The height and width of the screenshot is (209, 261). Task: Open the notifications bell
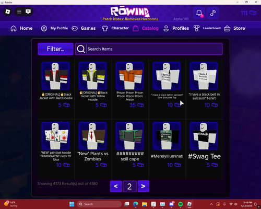pos(199,13)
